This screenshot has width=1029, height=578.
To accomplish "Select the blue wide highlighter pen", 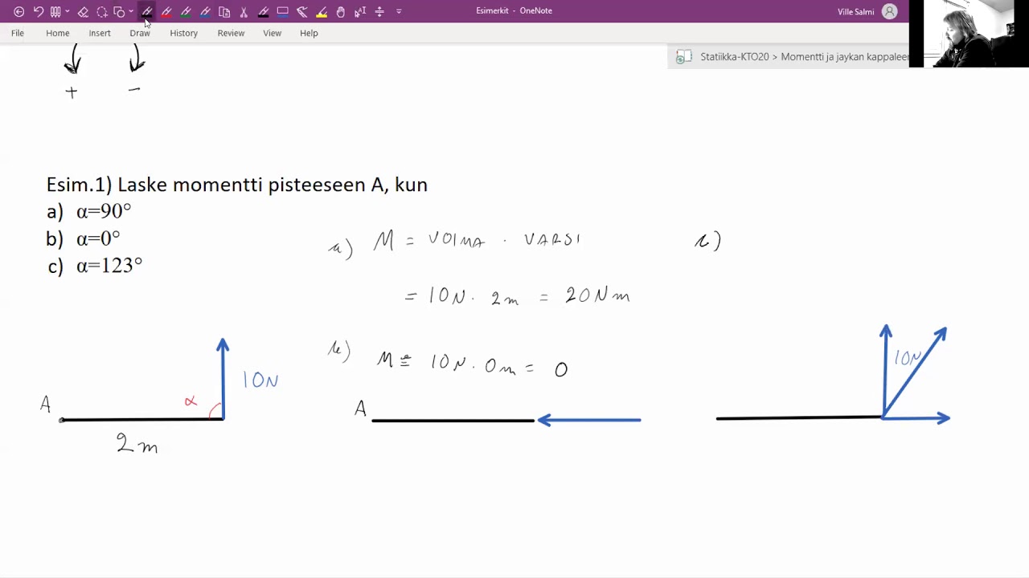I will point(282,11).
